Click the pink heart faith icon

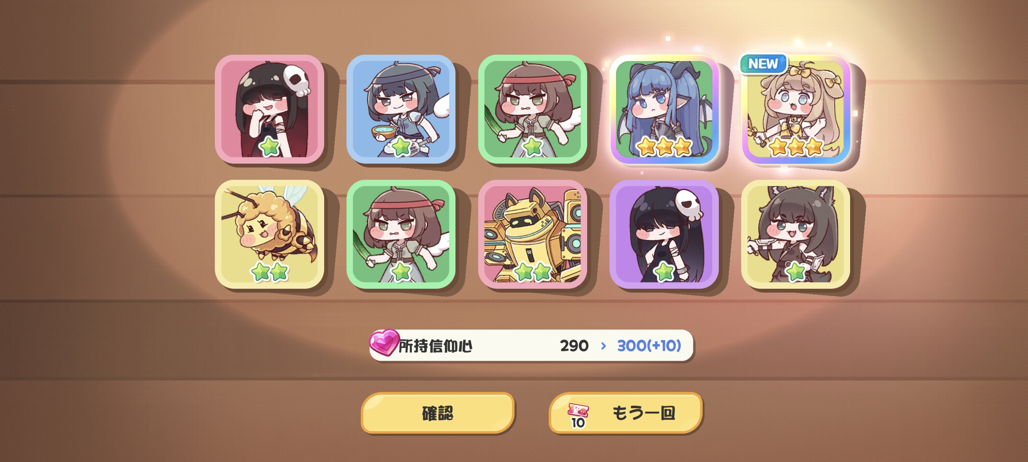click(x=384, y=342)
